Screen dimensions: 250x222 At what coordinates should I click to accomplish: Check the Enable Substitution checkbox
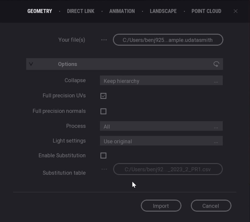[x=103, y=155]
